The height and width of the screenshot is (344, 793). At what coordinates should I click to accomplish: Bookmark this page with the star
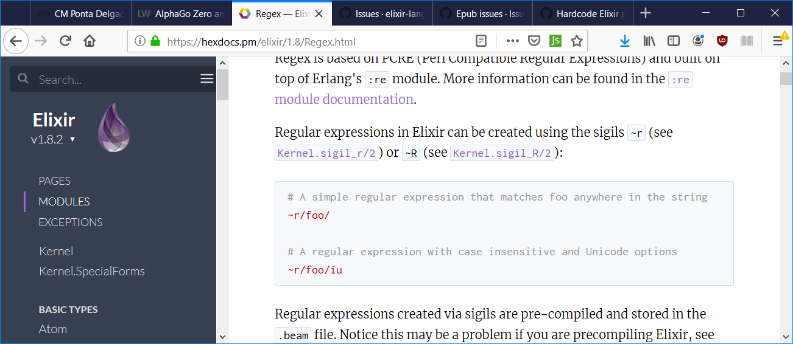tap(576, 41)
